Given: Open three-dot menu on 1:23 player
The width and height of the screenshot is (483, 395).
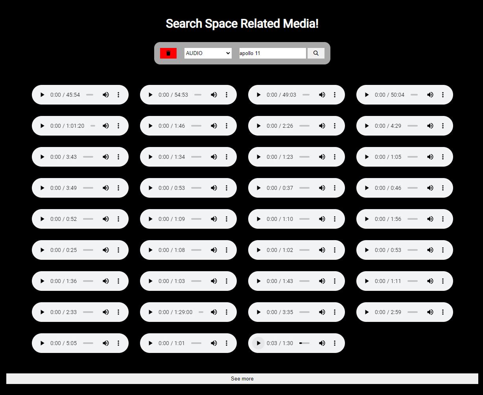Looking at the screenshot, I should [335, 157].
